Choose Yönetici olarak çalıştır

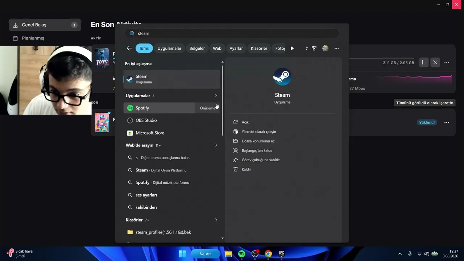click(259, 132)
